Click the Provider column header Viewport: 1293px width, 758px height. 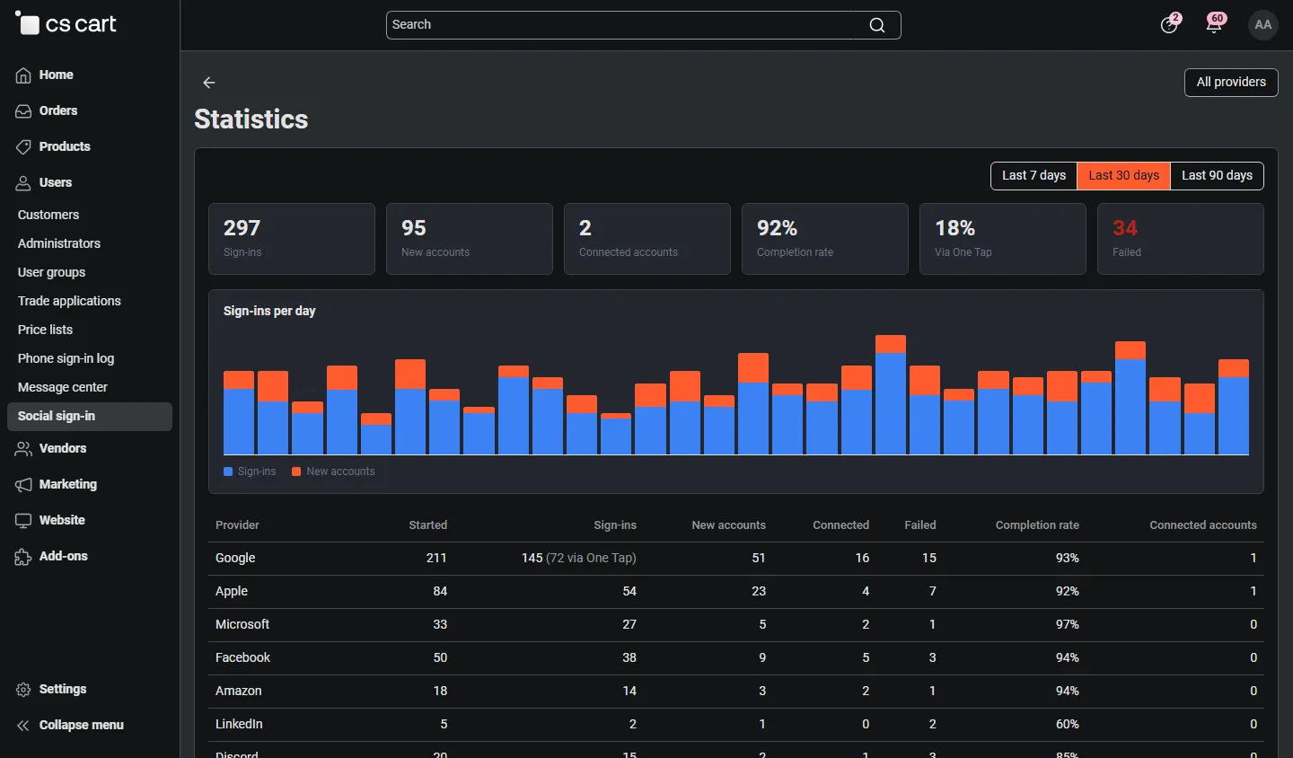tap(237, 525)
